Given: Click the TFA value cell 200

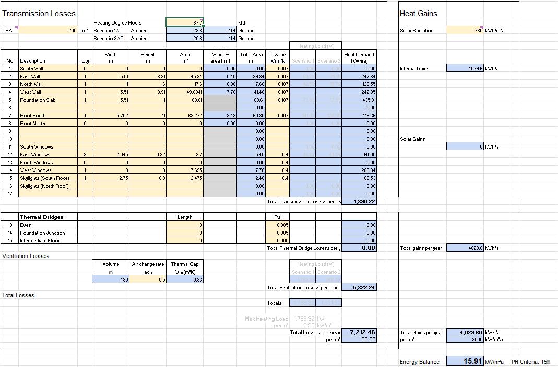Looking at the screenshot, I should 48,30.
